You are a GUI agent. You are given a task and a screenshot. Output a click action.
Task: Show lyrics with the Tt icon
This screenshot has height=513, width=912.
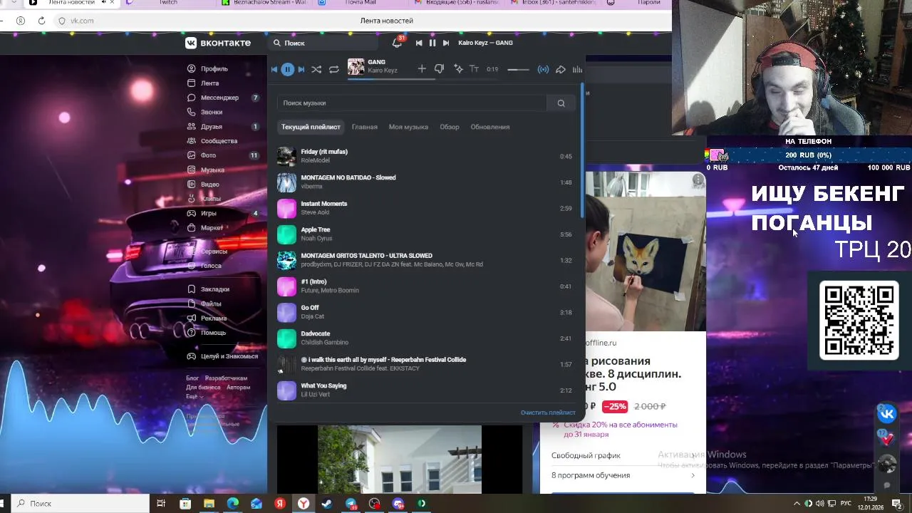tap(474, 69)
